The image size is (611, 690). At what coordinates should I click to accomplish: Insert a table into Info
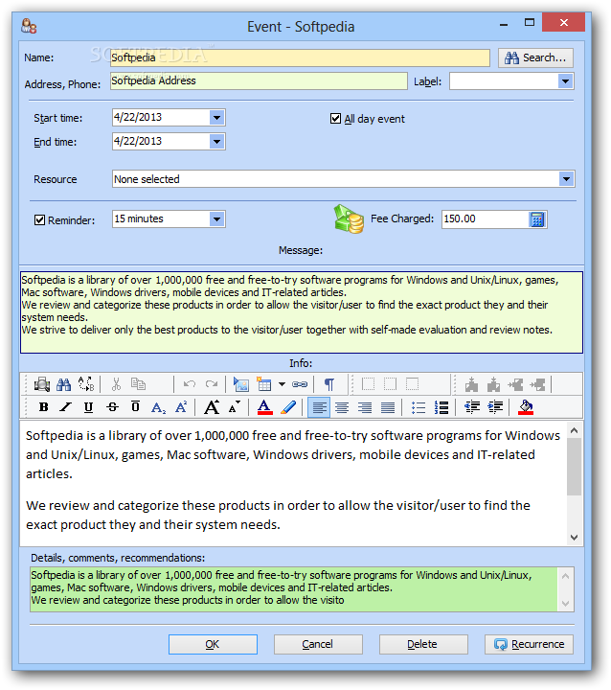(x=264, y=384)
